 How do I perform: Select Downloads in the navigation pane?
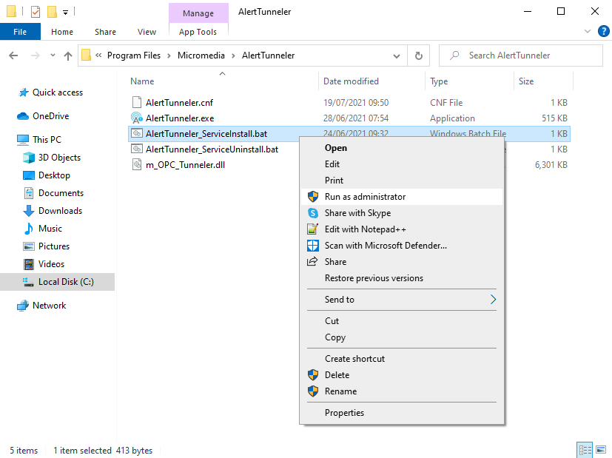60,211
